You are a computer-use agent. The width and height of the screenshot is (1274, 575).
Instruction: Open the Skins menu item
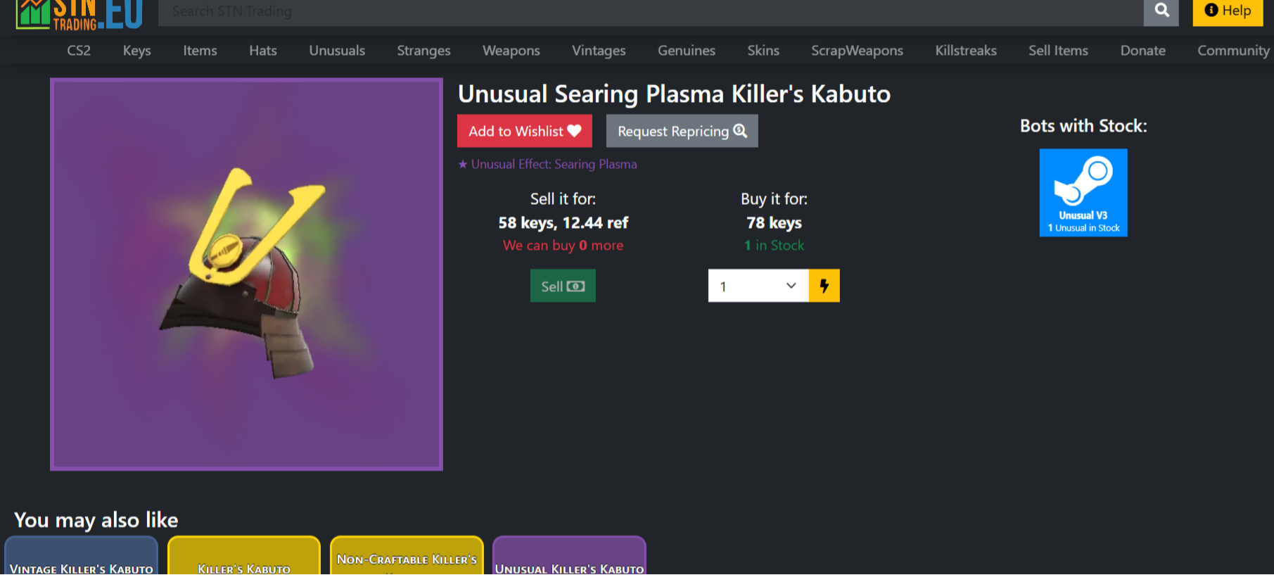(763, 51)
